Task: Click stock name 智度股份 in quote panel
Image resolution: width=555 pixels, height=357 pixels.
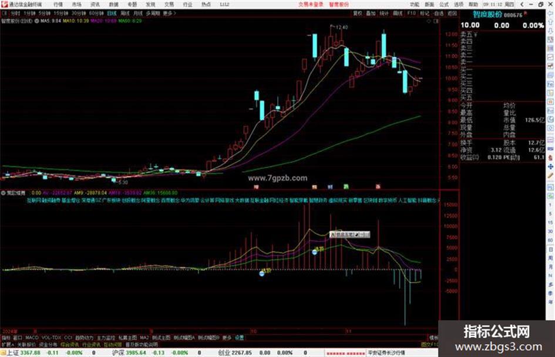Action: coord(487,15)
